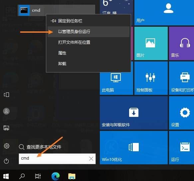This screenshot has height=181, width=194.
Task: Select 卸载 menu entry
Action: pos(89,64)
